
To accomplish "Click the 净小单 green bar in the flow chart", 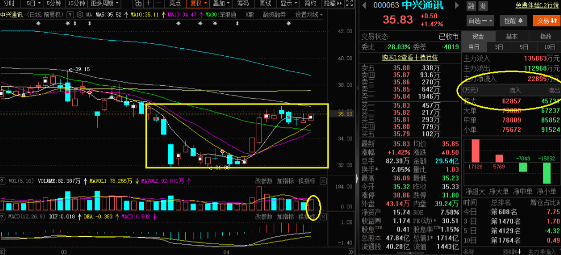I will [x=547, y=173].
